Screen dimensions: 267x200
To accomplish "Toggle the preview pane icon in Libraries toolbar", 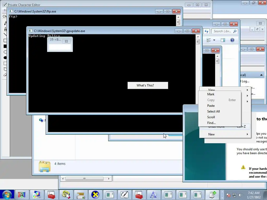I will (x=223, y=40).
